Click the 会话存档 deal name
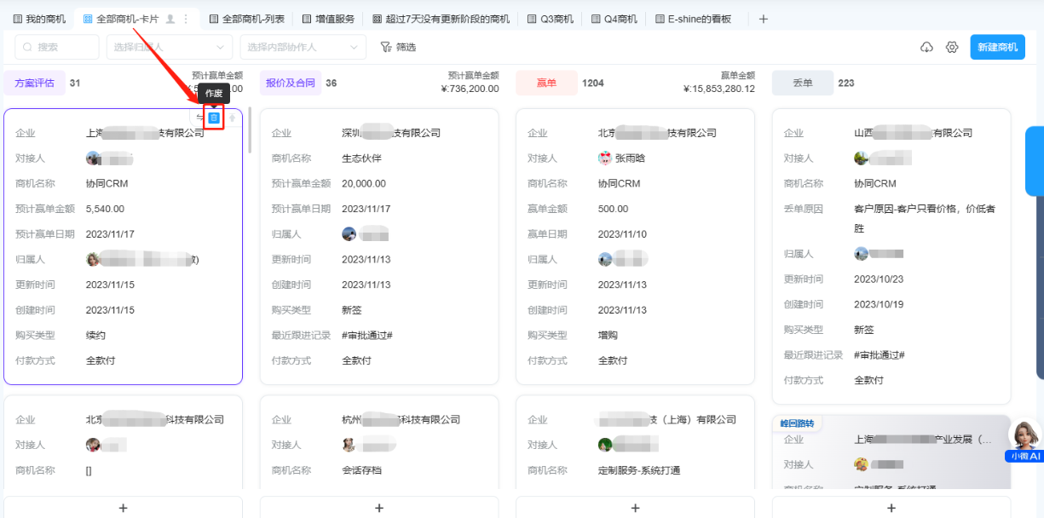Viewport: 1044px width, 518px height. [x=361, y=469]
